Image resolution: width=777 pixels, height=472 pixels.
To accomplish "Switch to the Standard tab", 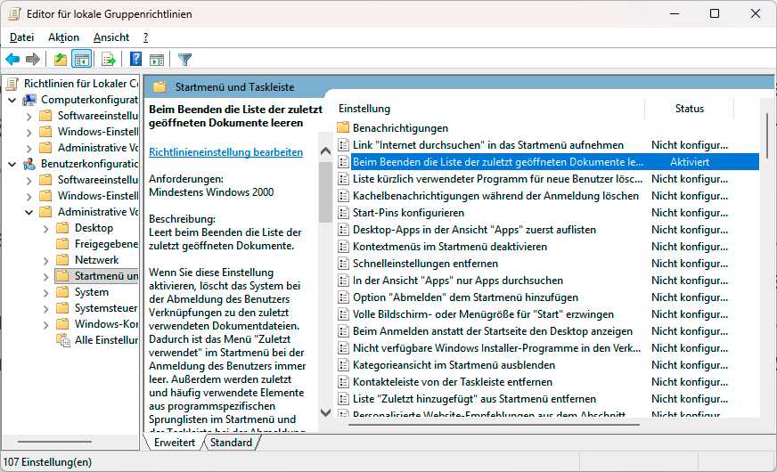I will 231,443.
